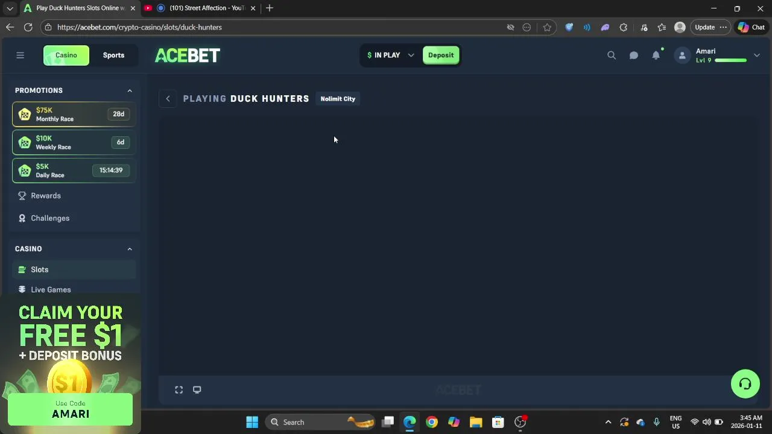Screen dimensions: 772x434
Task: Click the green Deposit button
Action: [x=441, y=55]
